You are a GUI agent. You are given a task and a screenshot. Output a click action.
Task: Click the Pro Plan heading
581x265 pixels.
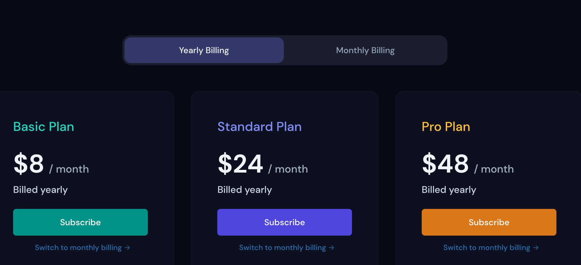(x=446, y=127)
